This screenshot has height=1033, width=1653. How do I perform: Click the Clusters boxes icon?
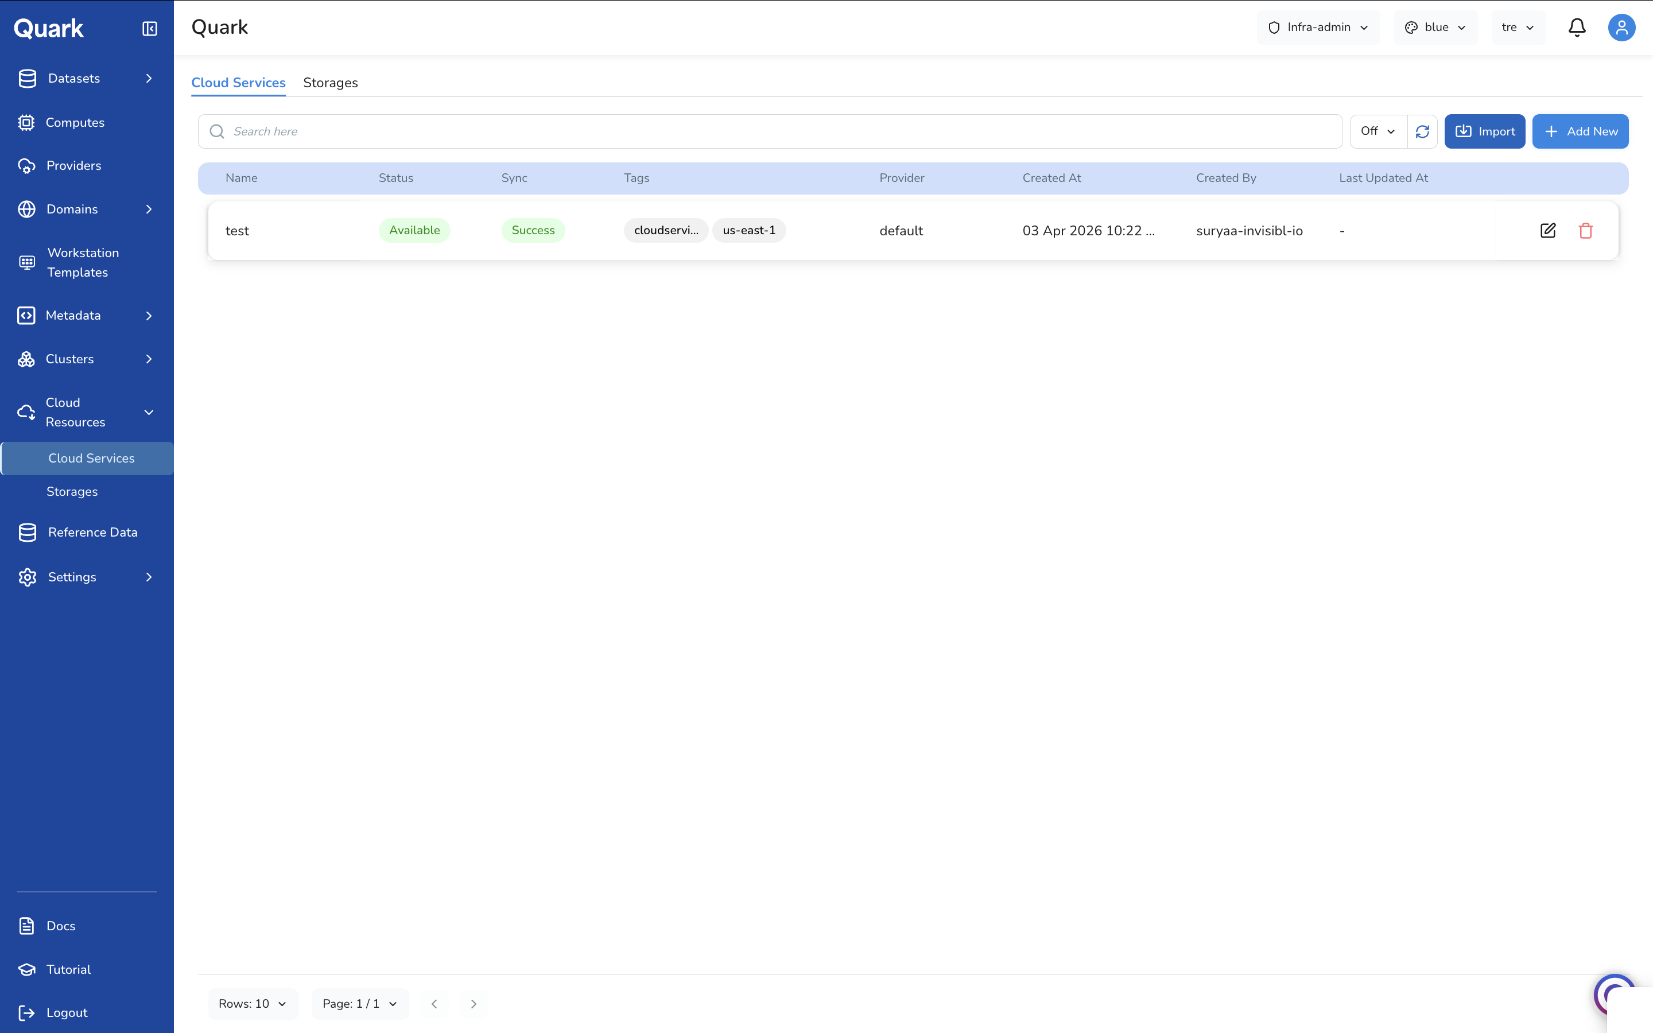click(26, 359)
